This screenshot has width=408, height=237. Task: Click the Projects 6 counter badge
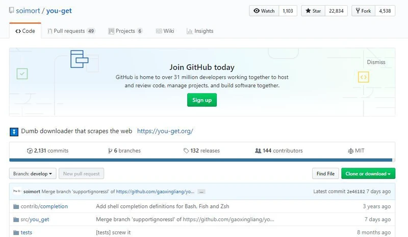140,31
